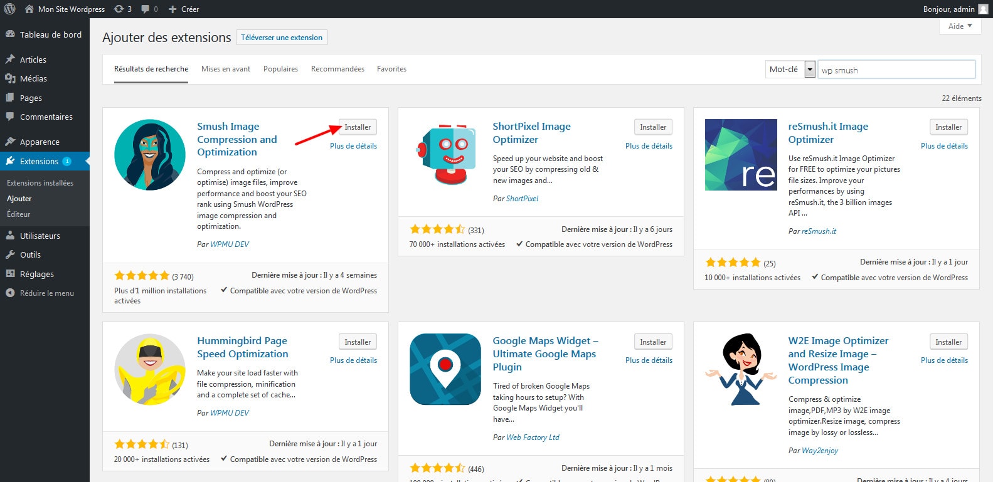The image size is (993, 482).
Task: Click the ShortPixel robot thumbnail
Action: tap(445, 155)
